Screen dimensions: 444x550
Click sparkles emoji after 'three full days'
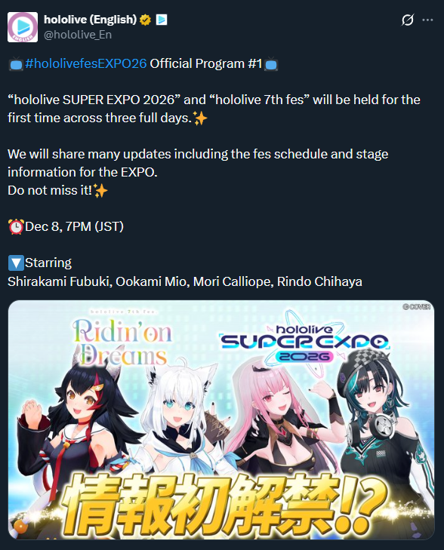[200, 118]
